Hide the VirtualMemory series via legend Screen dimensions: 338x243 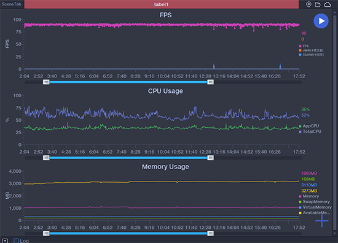coord(315,207)
